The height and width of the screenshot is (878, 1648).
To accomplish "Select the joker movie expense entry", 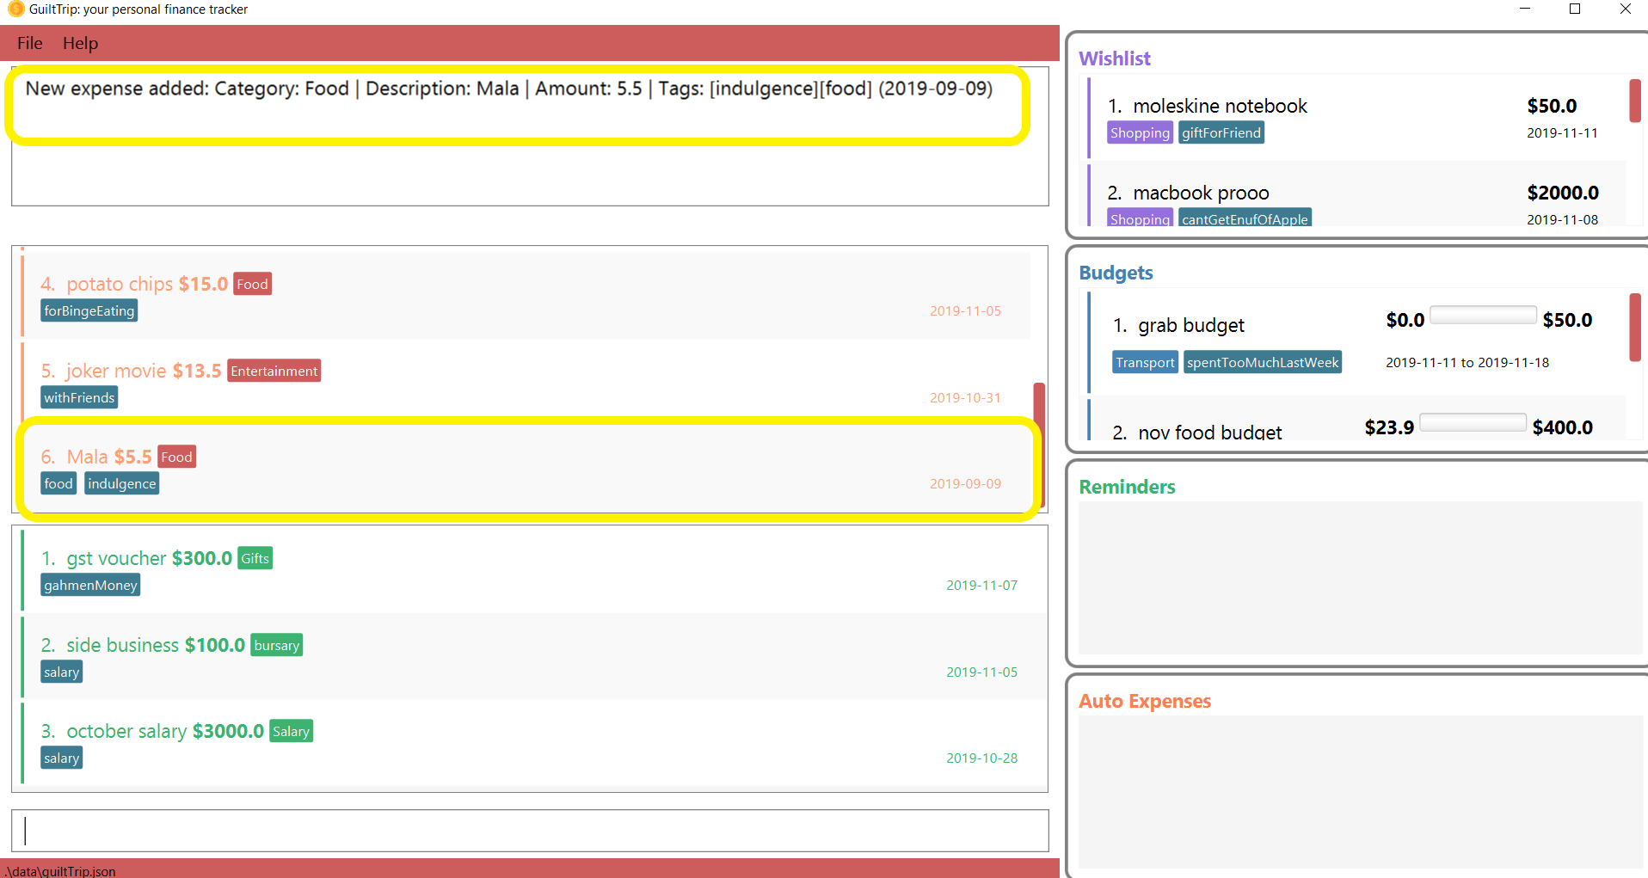I will 526,383.
